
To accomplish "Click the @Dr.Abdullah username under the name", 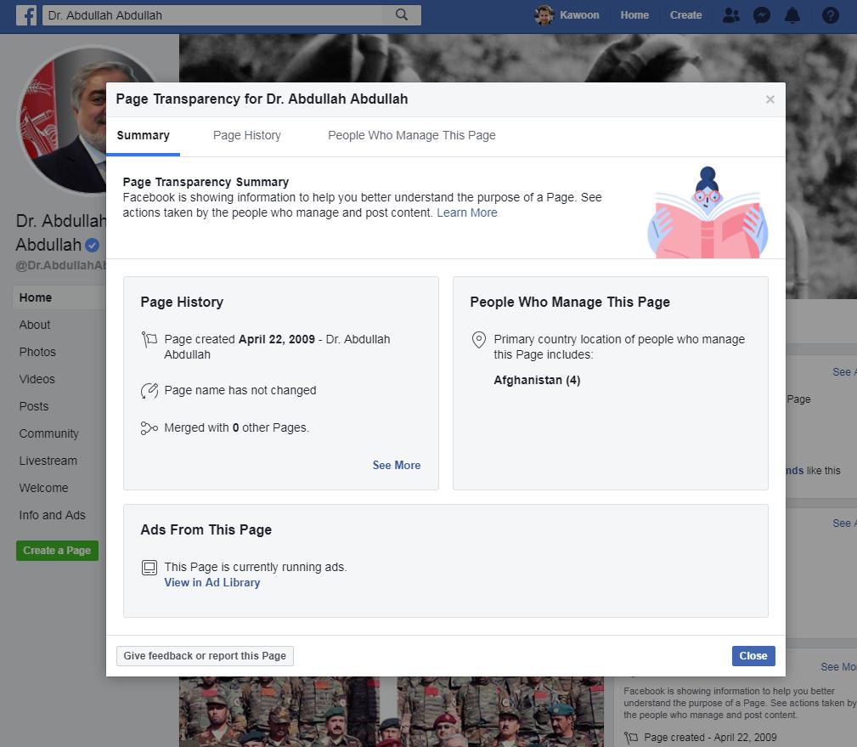I will pyautogui.click(x=60, y=266).
